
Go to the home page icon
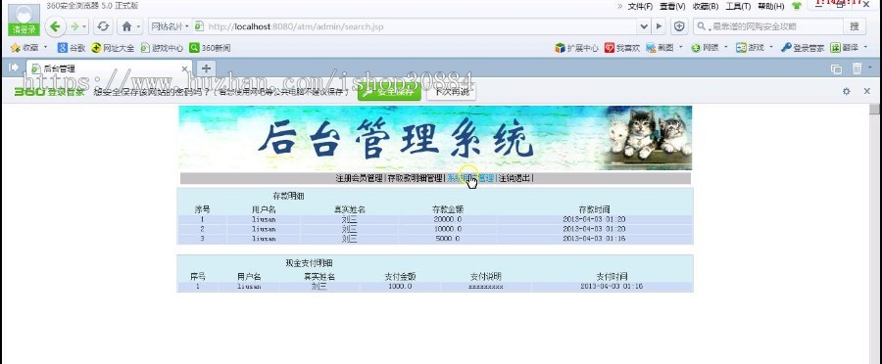(126, 26)
